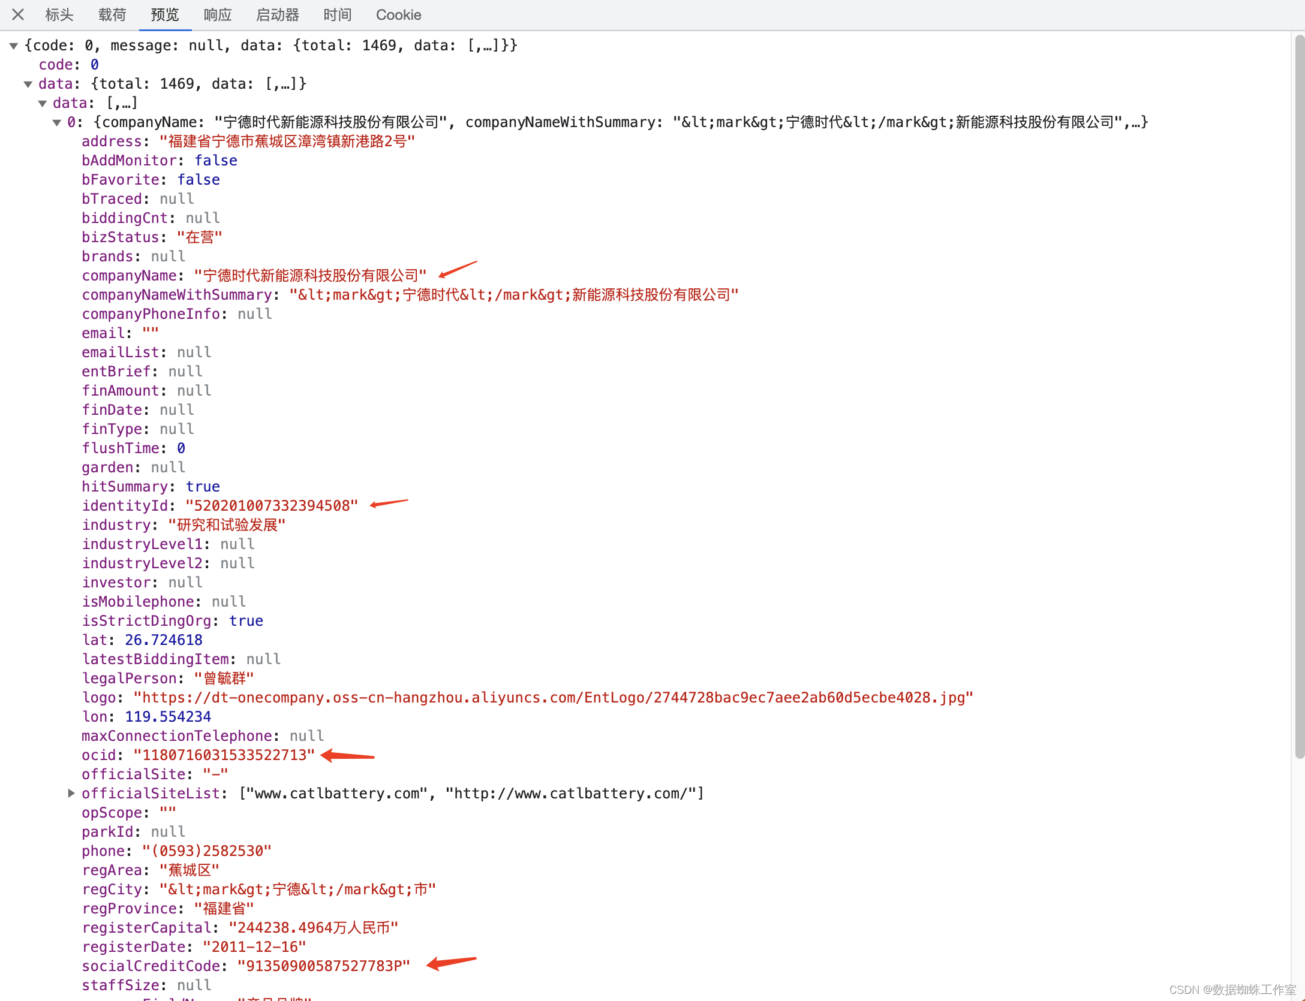
Task: Click socialCreditCode value 91350900587527783P
Action: pos(324,966)
